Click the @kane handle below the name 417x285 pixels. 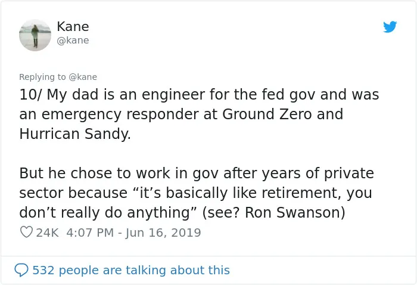pyautogui.click(x=73, y=41)
